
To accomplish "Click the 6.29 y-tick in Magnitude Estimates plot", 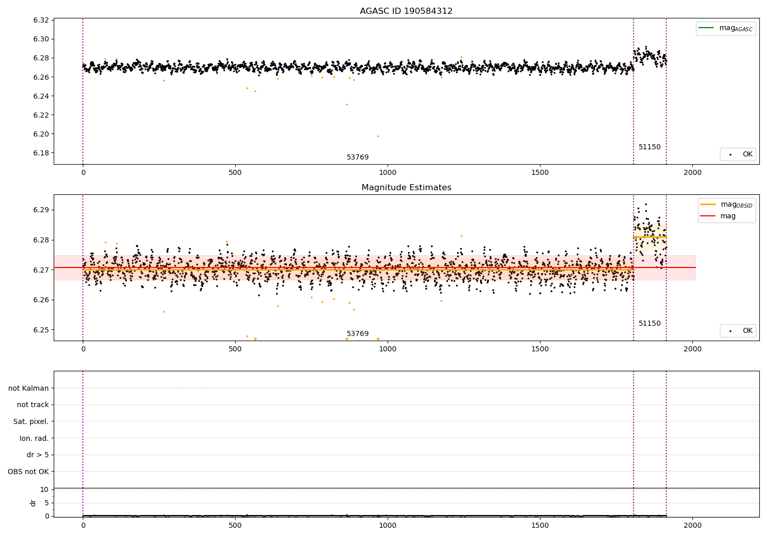I will click(40, 210).
